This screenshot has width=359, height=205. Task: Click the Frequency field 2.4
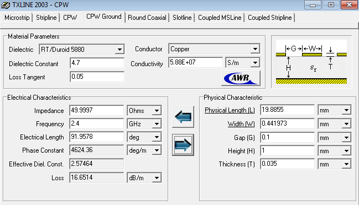(x=97, y=123)
